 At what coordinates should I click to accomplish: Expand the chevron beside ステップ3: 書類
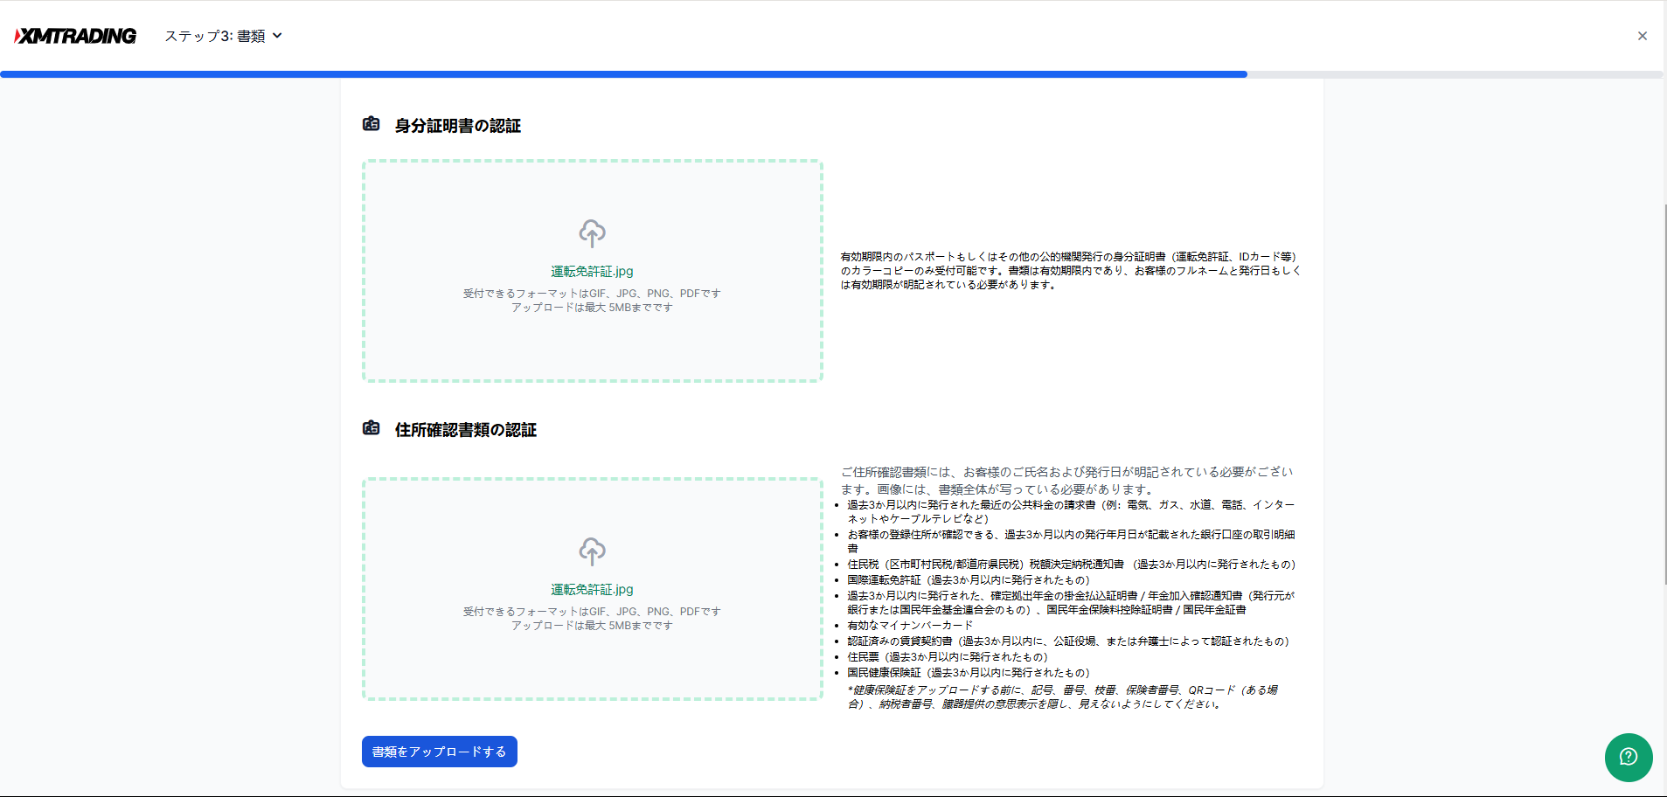click(x=278, y=36)
